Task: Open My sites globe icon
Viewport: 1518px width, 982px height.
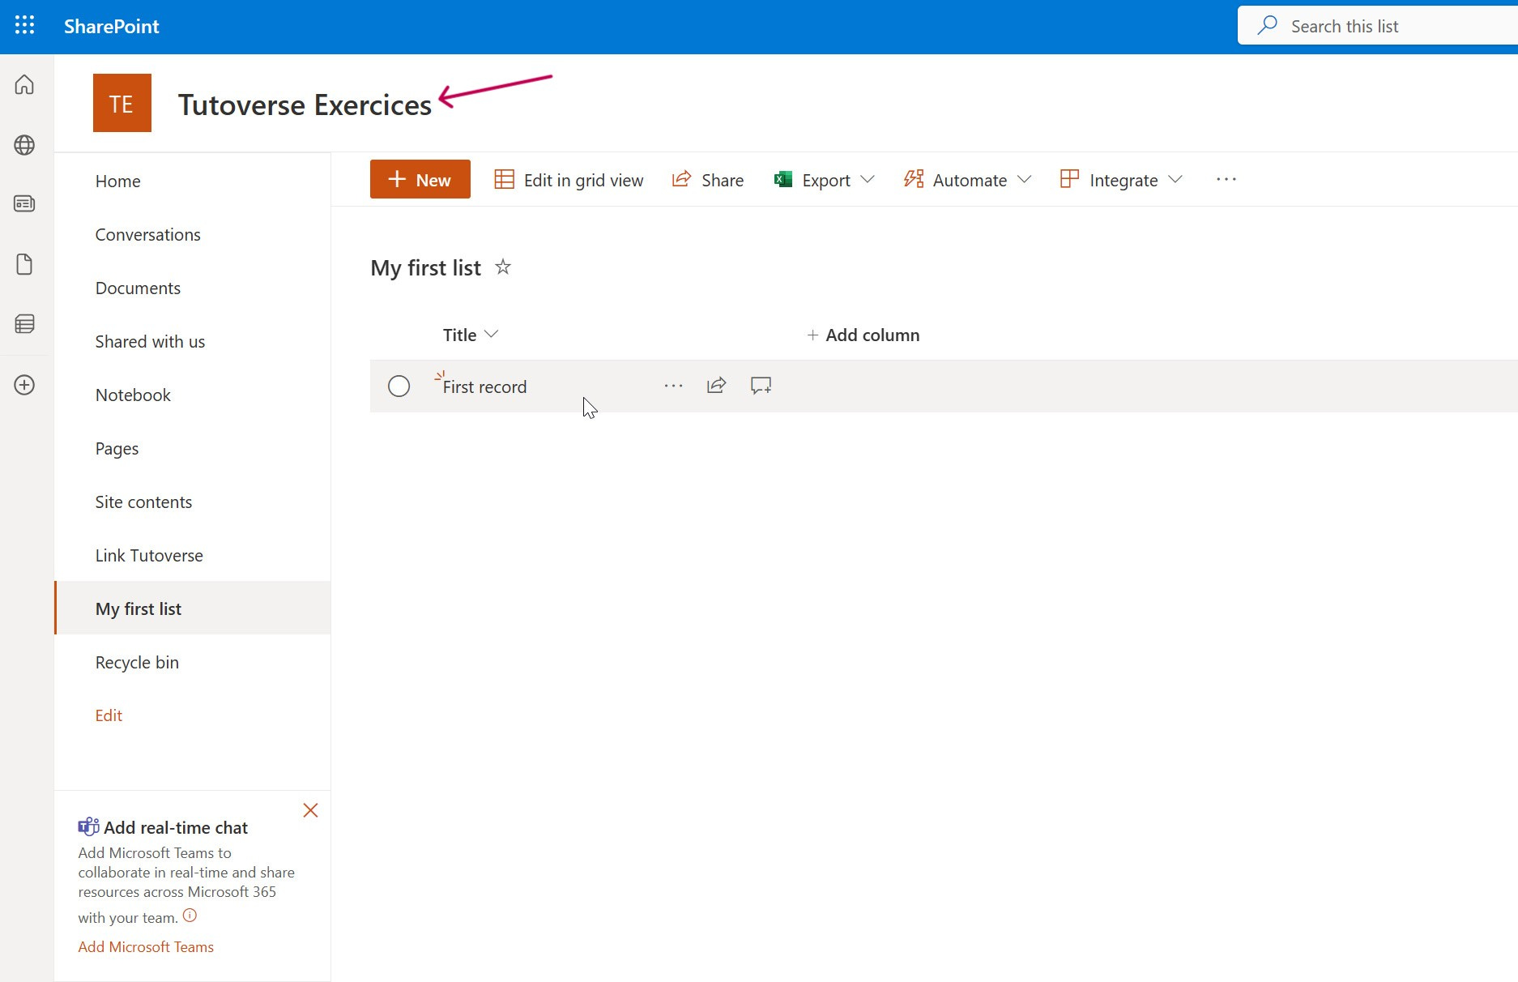Action: 24,145
